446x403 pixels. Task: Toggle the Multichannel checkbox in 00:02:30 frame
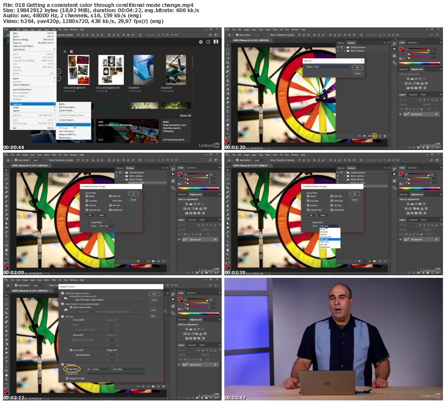[x=331, y=210]
